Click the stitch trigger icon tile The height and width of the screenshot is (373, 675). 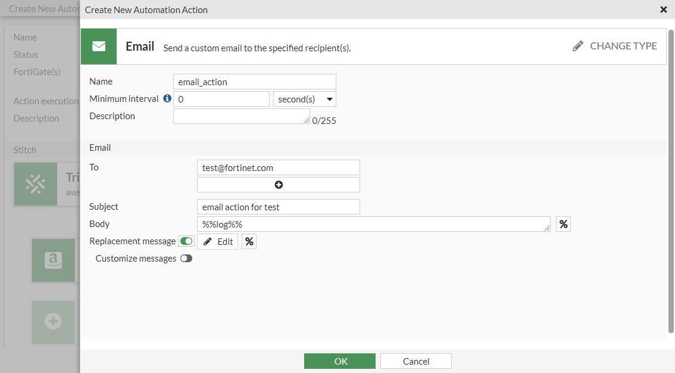tap(36, 185)
